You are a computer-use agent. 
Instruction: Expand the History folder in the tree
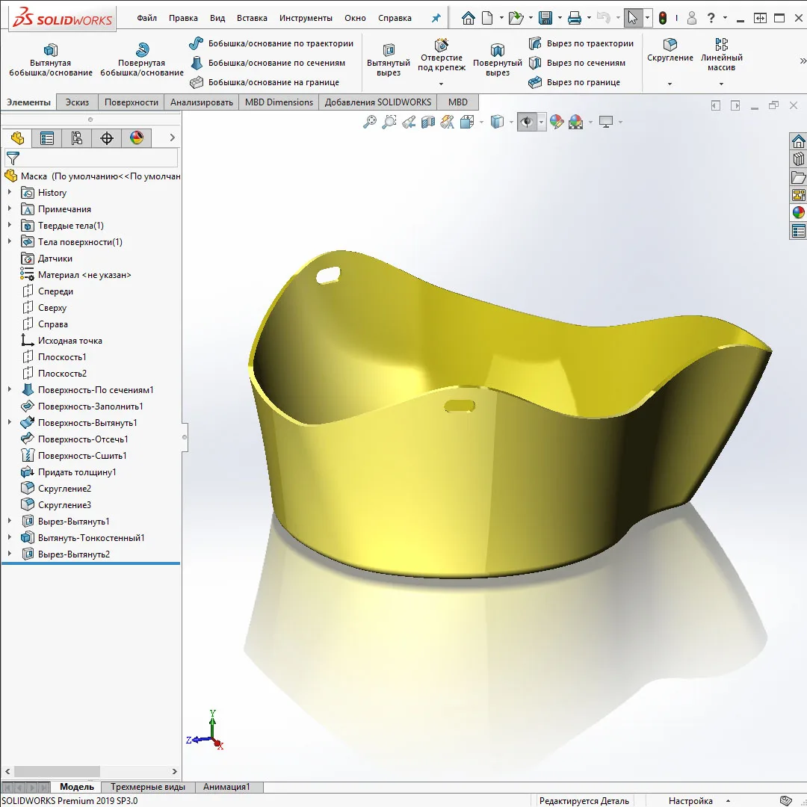coord(10,193)
